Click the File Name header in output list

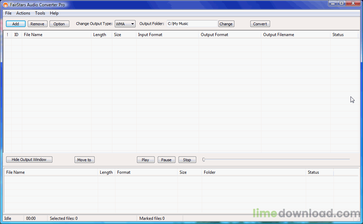tap(51, 172)
